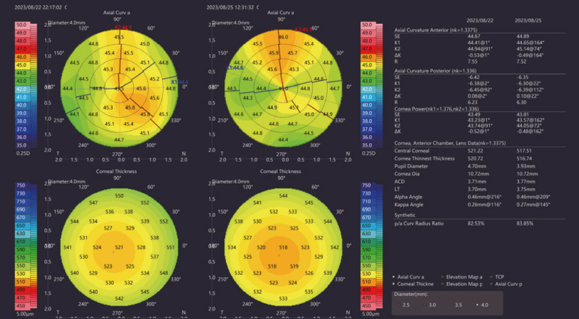Click the 552 reading near 60° on left thickness map
The image size is (579, 319).
click(145, 203)
